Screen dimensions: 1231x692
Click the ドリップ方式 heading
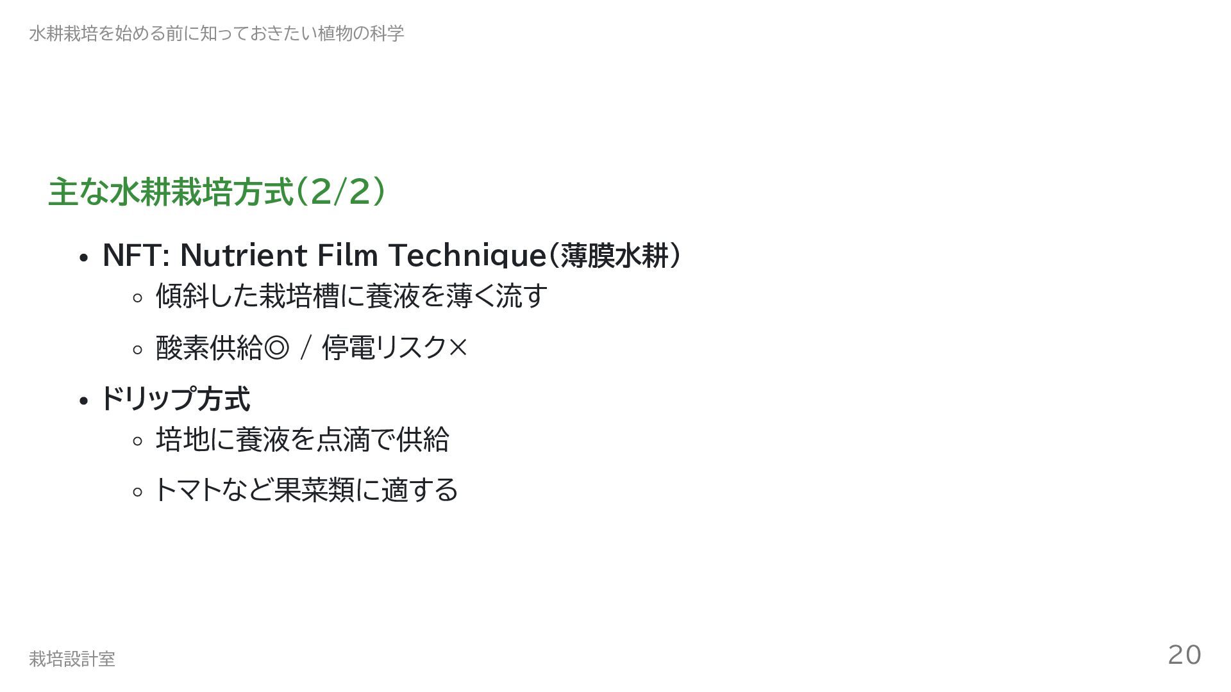(175, 399)
